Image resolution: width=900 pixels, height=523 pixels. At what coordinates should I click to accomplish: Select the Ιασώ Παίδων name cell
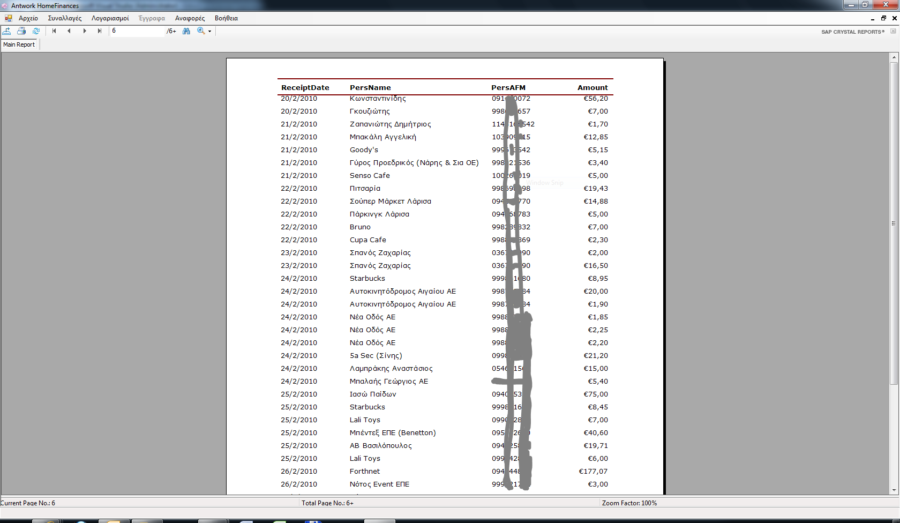point(373,394)
